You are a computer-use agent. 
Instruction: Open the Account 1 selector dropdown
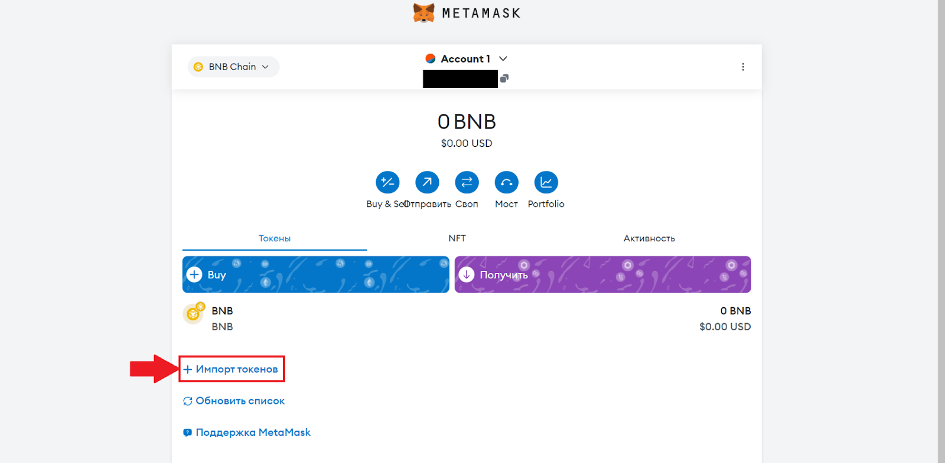click(x=465, y=59)
